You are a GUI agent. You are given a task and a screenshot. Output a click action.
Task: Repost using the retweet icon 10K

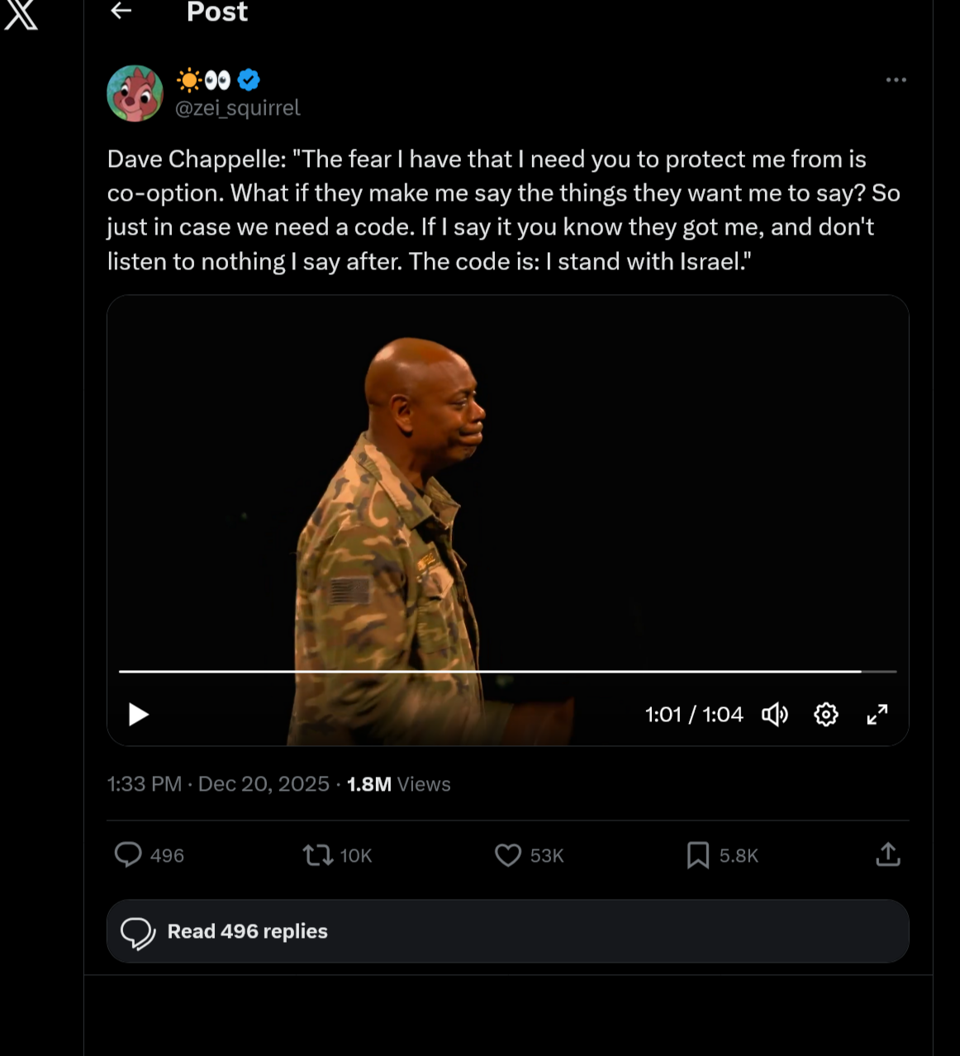(318, 854)
